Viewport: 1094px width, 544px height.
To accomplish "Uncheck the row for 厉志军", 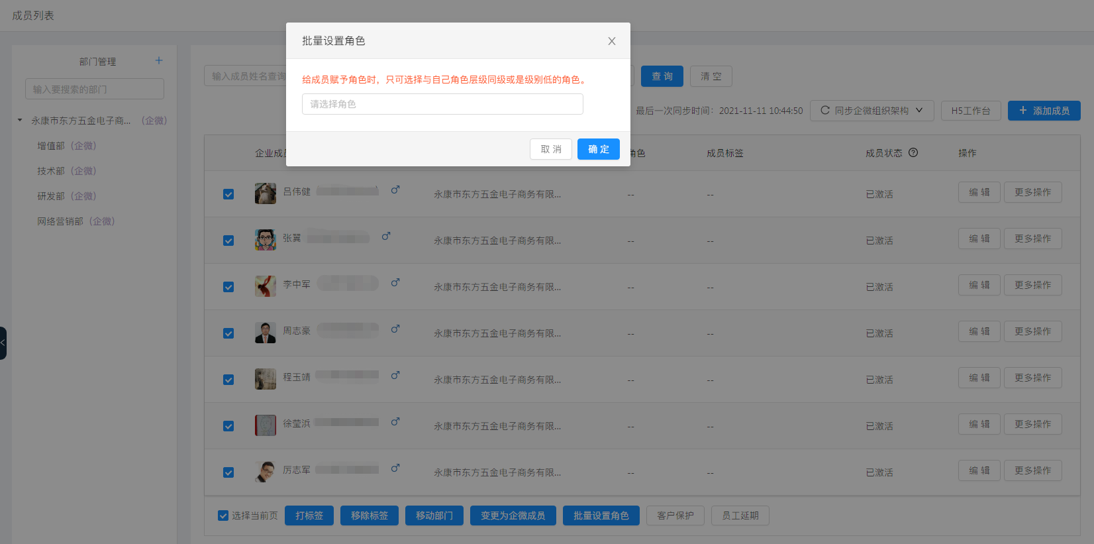I will pos(228,472).
